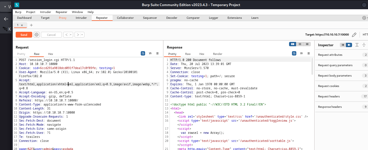This screenshot has width=368, height=150.
Task: Click back arrow in background browser window
Action: tap(6, 19)
